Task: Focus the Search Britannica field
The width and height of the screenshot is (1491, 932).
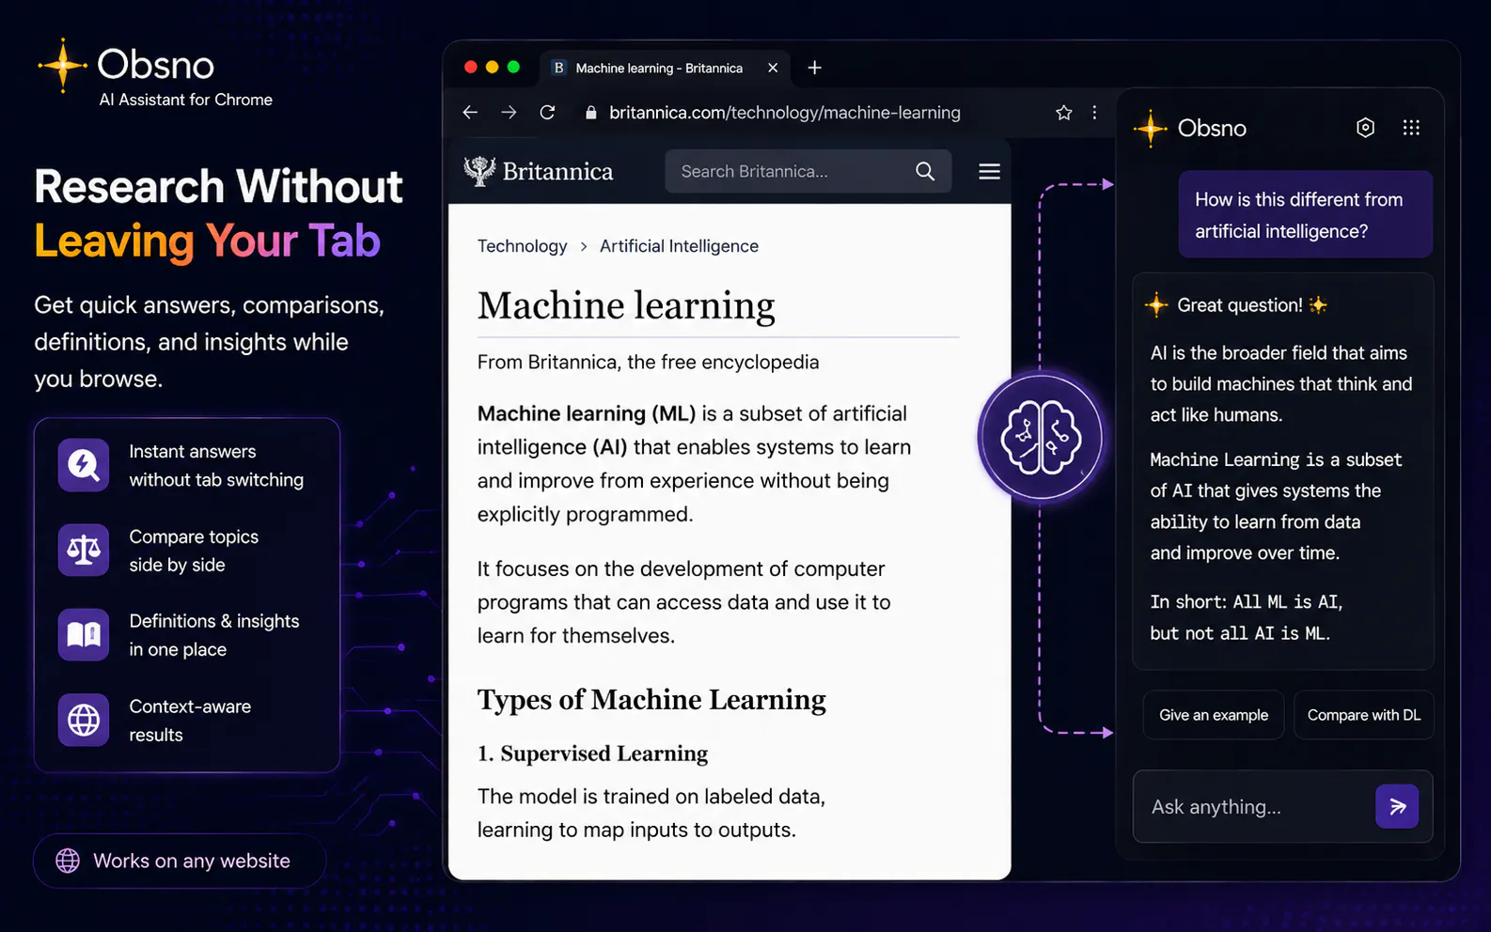Action: pyautogui.click(x=808, y=171)
